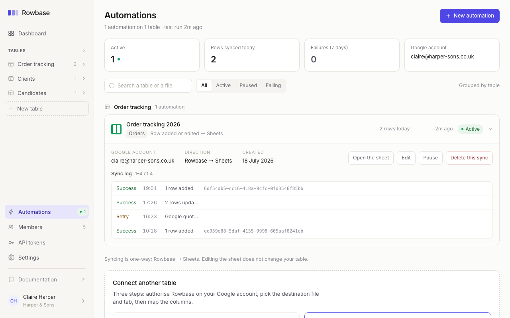Click the green Google Sheets icon
The height and width of the screenshot is (318, 510).
click(x=116, y=129)
